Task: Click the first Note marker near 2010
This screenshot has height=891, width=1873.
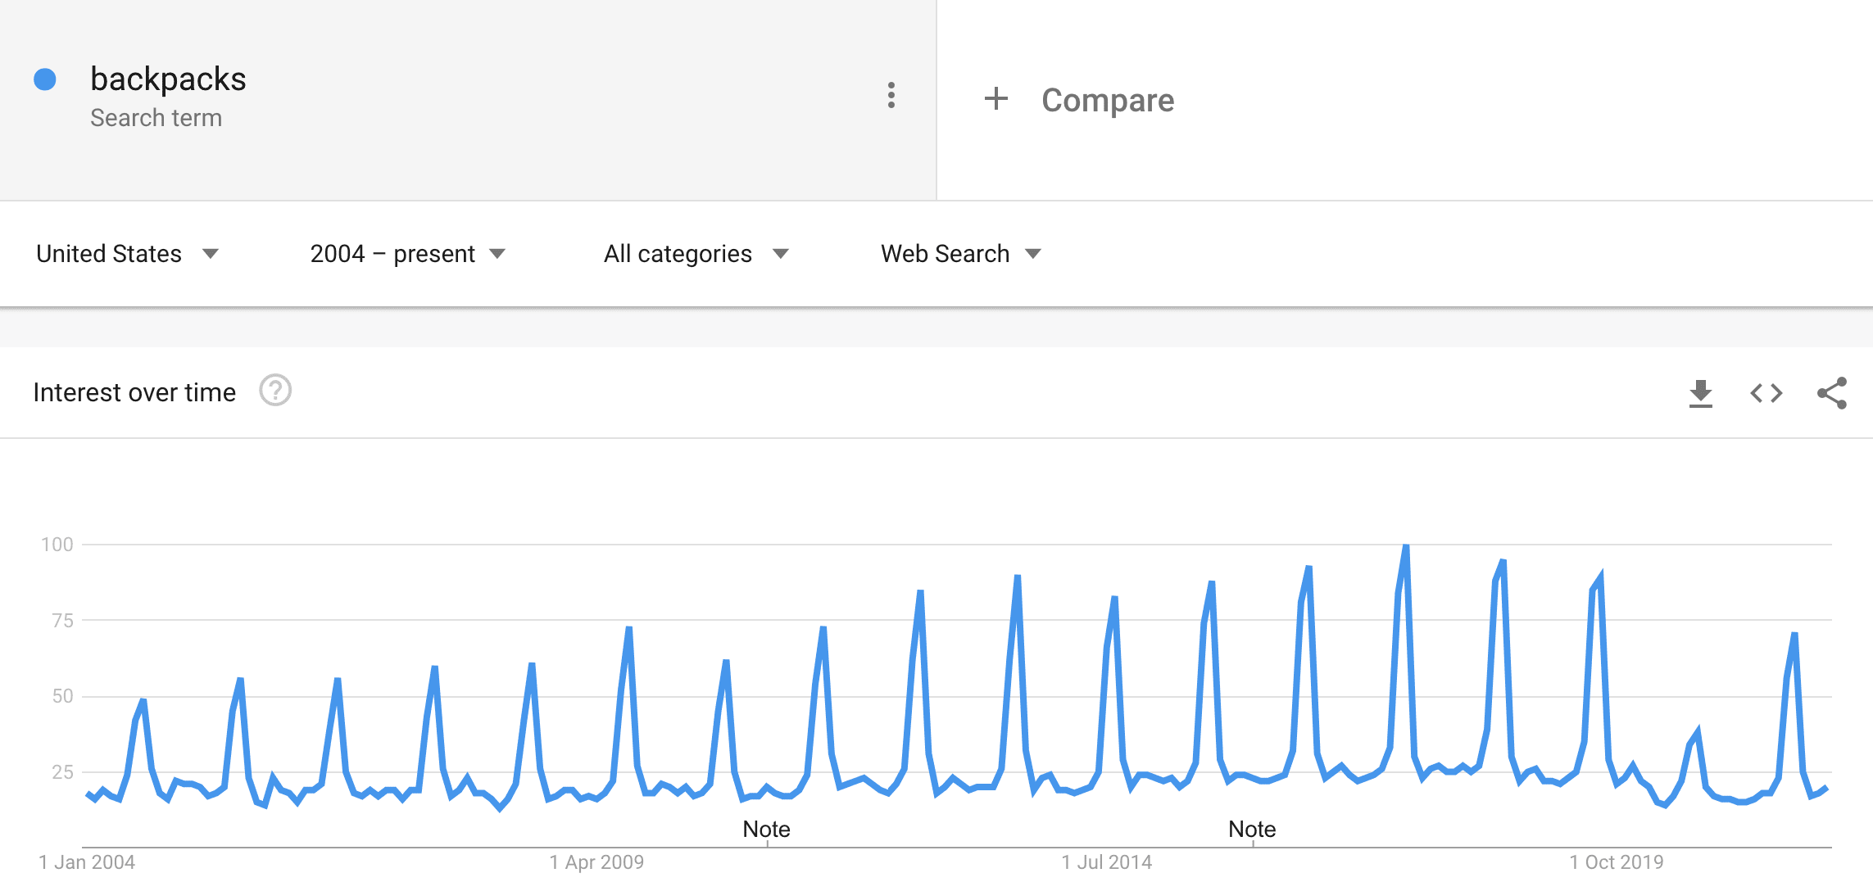Action: point(767,830)
